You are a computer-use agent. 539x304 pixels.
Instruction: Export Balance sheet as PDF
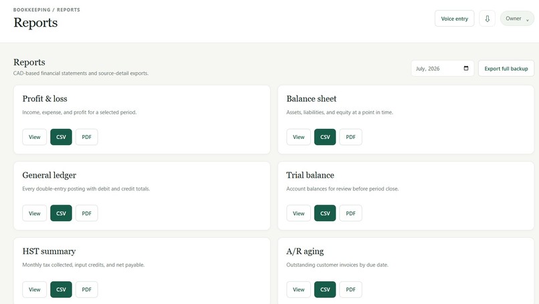(x=350, y=137)
